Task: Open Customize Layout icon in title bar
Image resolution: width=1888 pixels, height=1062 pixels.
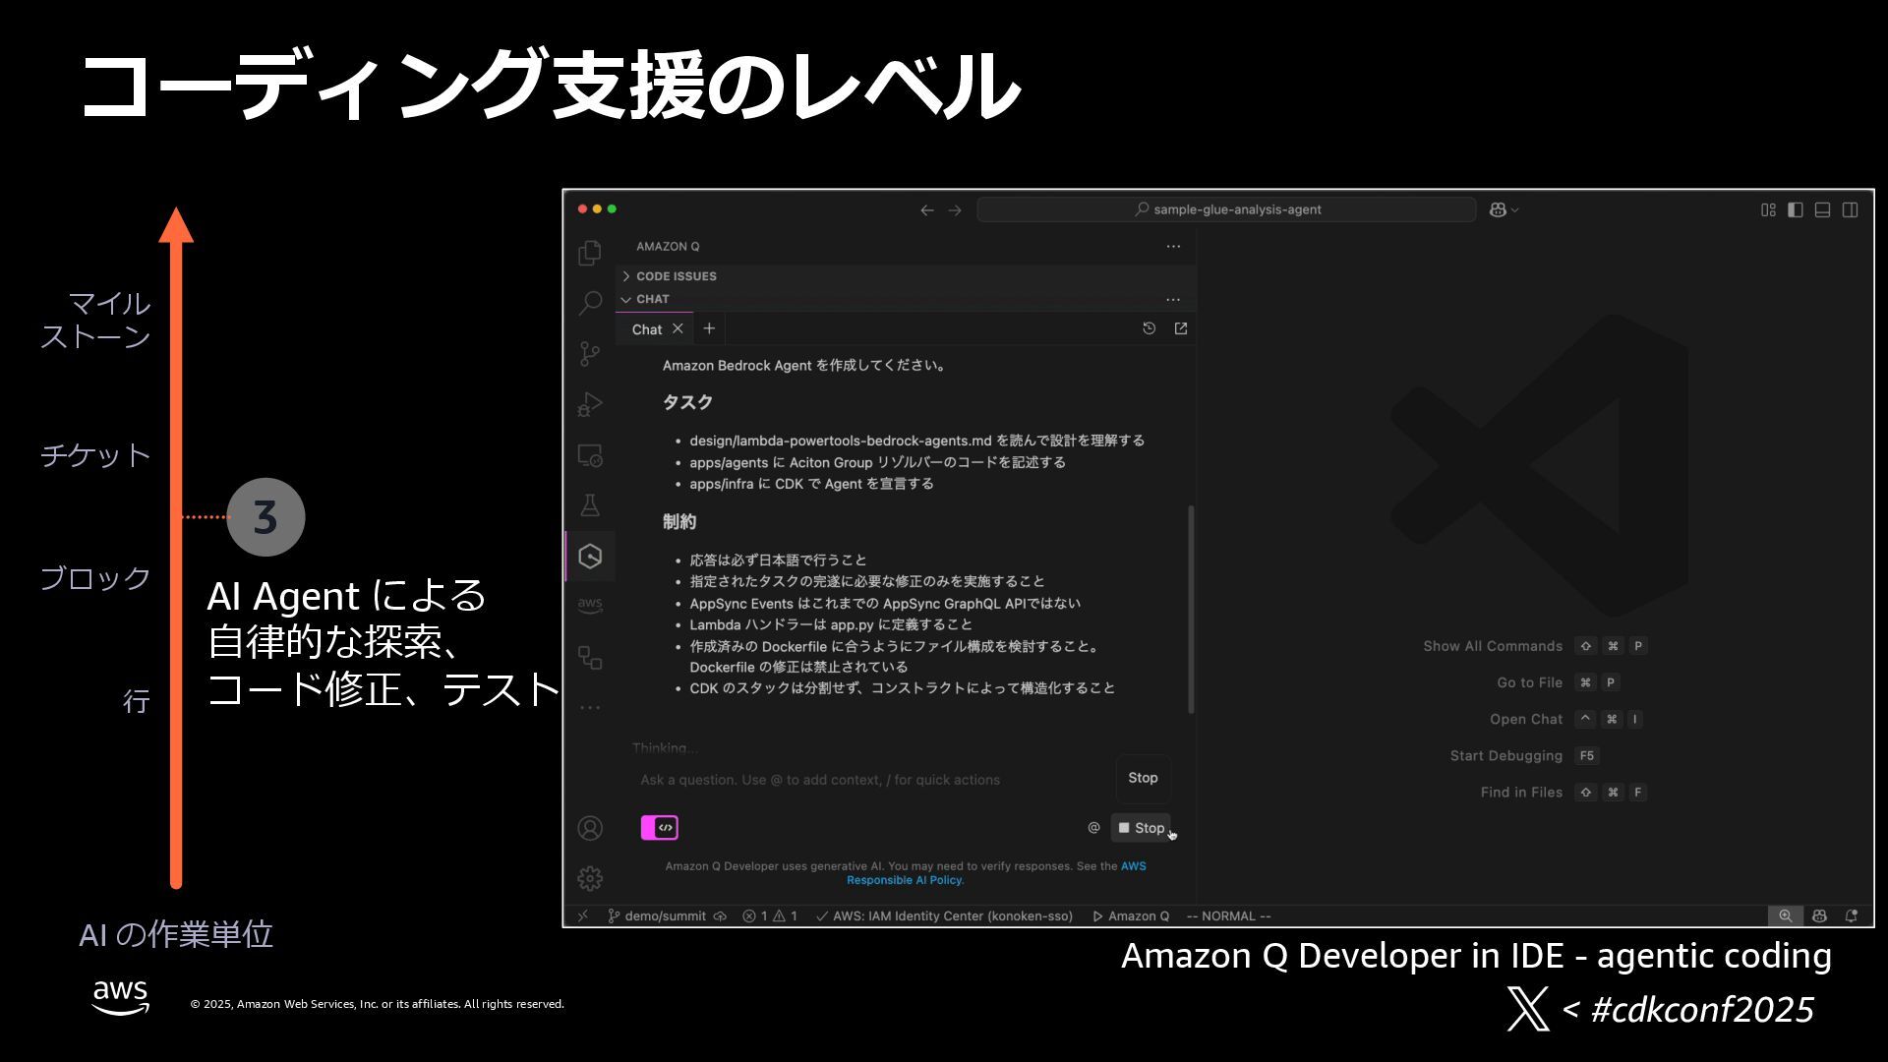Action: pos(1768,209)
